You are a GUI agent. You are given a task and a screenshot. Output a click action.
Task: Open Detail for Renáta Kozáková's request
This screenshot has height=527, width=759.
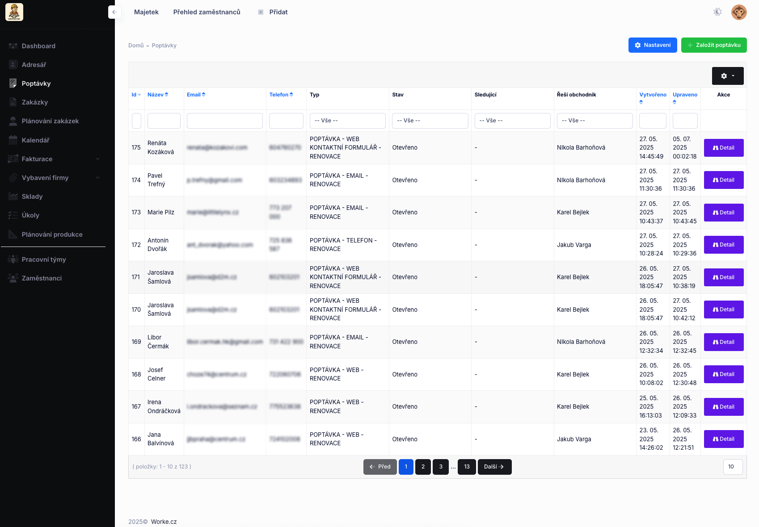(x=723, y=147)
